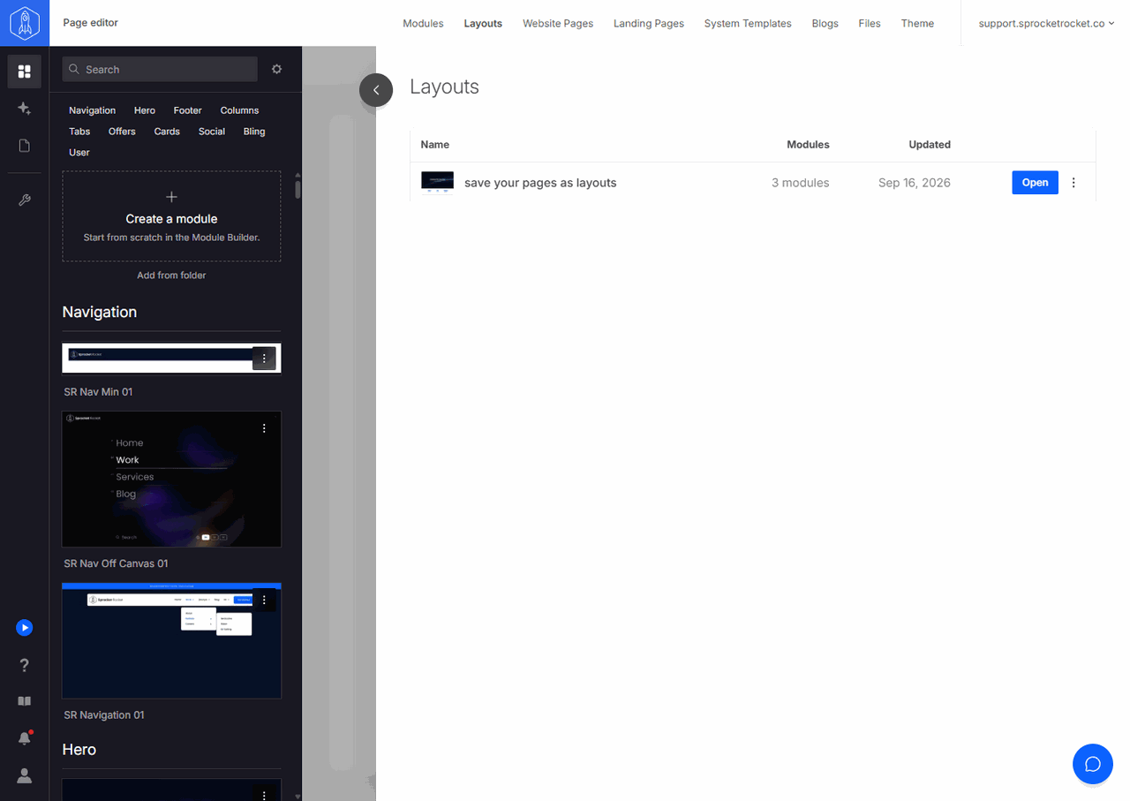Select the Layouts tab
This screenshot has width=1130, height=801.
pos(483,24)
